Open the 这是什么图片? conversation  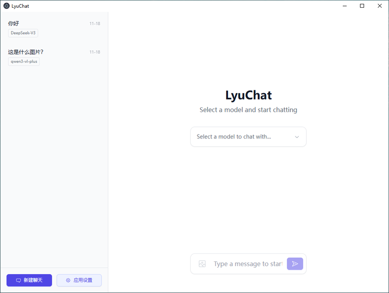coord(54,57)
